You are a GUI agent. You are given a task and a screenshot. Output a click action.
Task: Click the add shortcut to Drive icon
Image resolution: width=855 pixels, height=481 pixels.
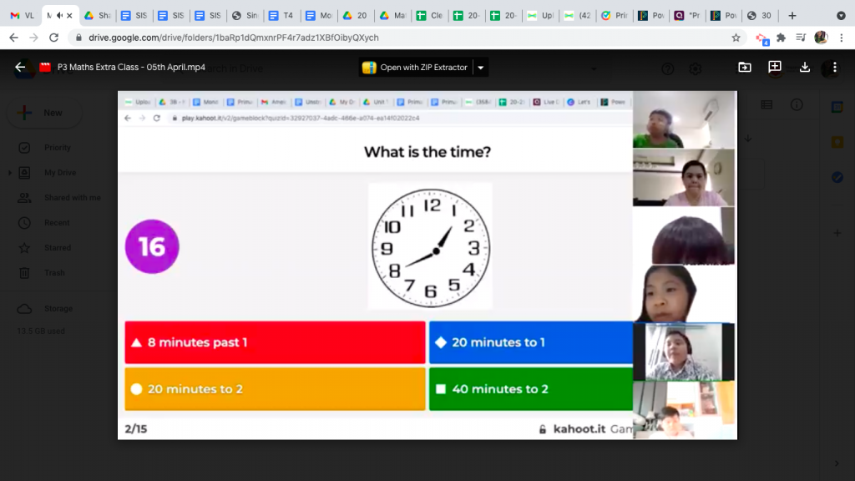click(x=745, y=68)
